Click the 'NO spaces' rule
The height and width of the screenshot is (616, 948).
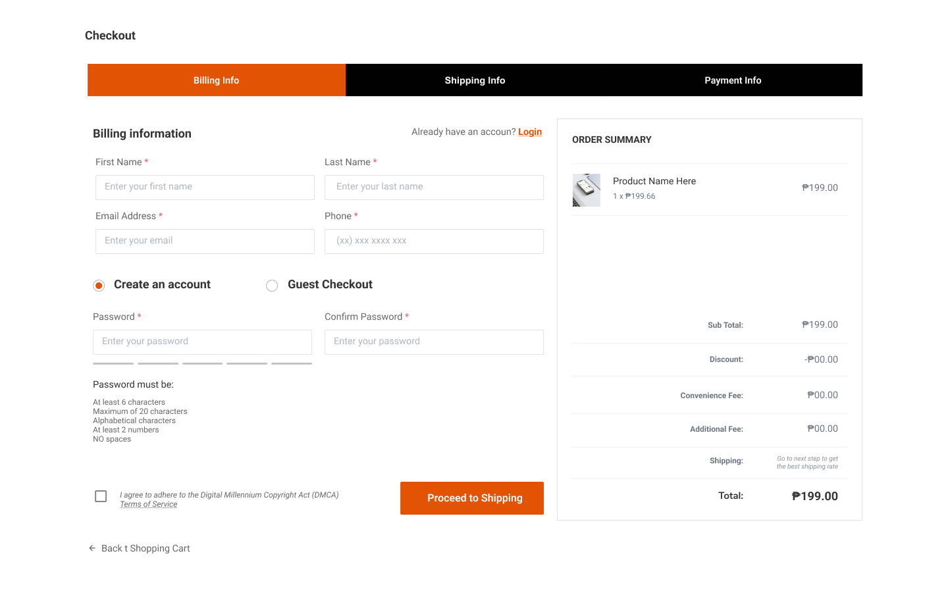tap(112, 439)
